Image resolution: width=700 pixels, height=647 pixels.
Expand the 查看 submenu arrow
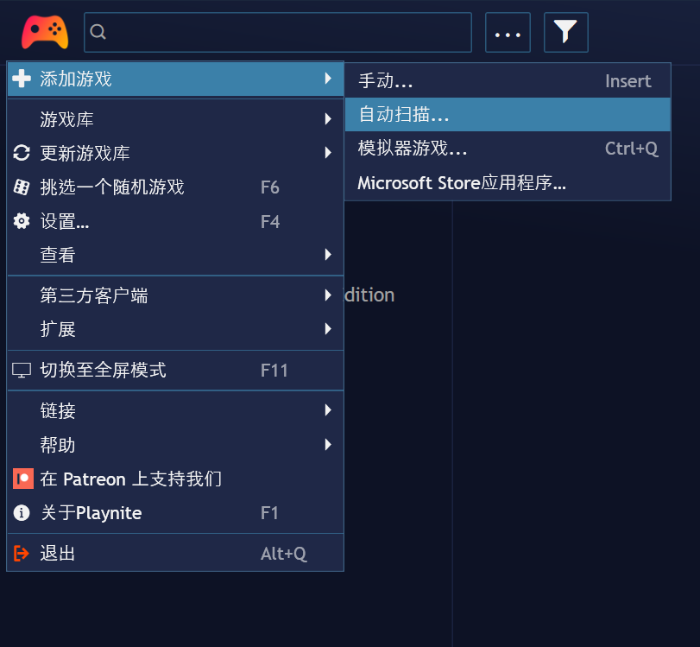coord(329,255)
